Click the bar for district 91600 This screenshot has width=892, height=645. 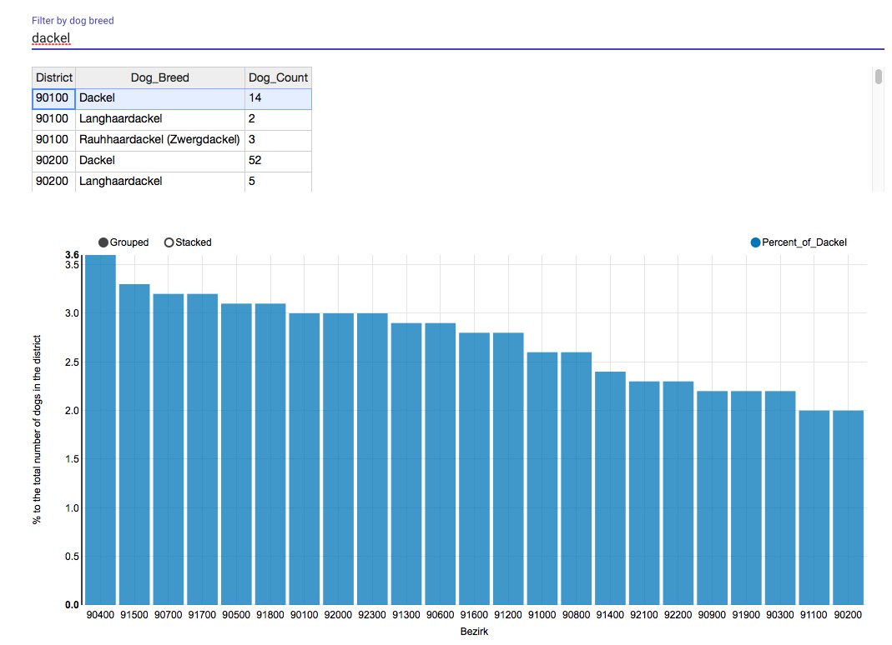474,469
